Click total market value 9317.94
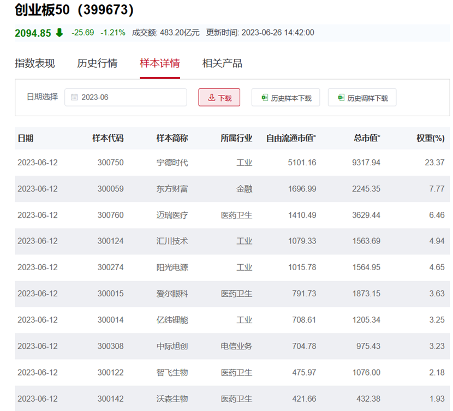The width and height of the screenshot is (453, 411). (366, 163)
